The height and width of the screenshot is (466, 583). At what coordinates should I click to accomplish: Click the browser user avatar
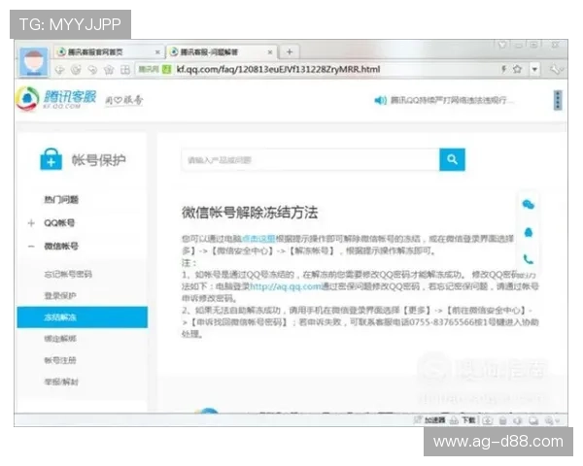(33, 62)
